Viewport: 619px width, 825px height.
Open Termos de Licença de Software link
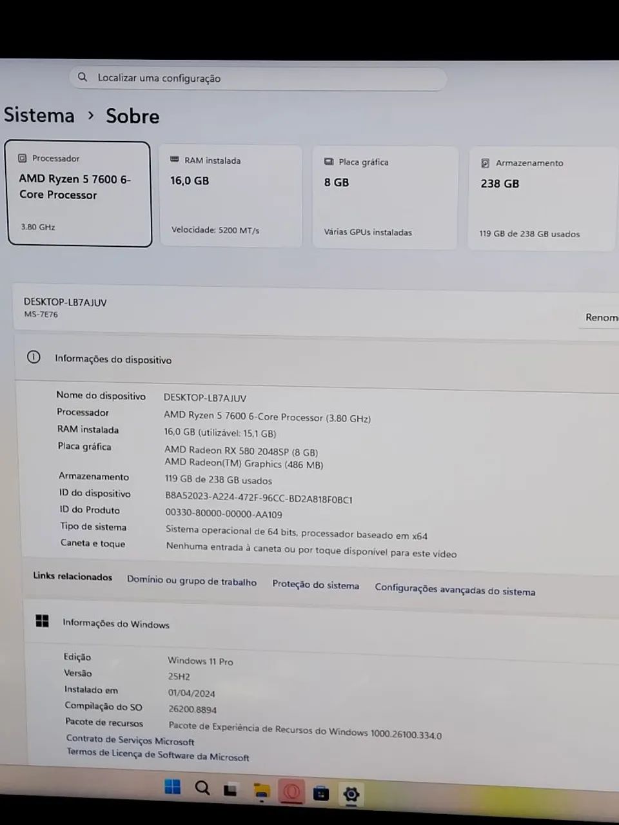(158, 755)
